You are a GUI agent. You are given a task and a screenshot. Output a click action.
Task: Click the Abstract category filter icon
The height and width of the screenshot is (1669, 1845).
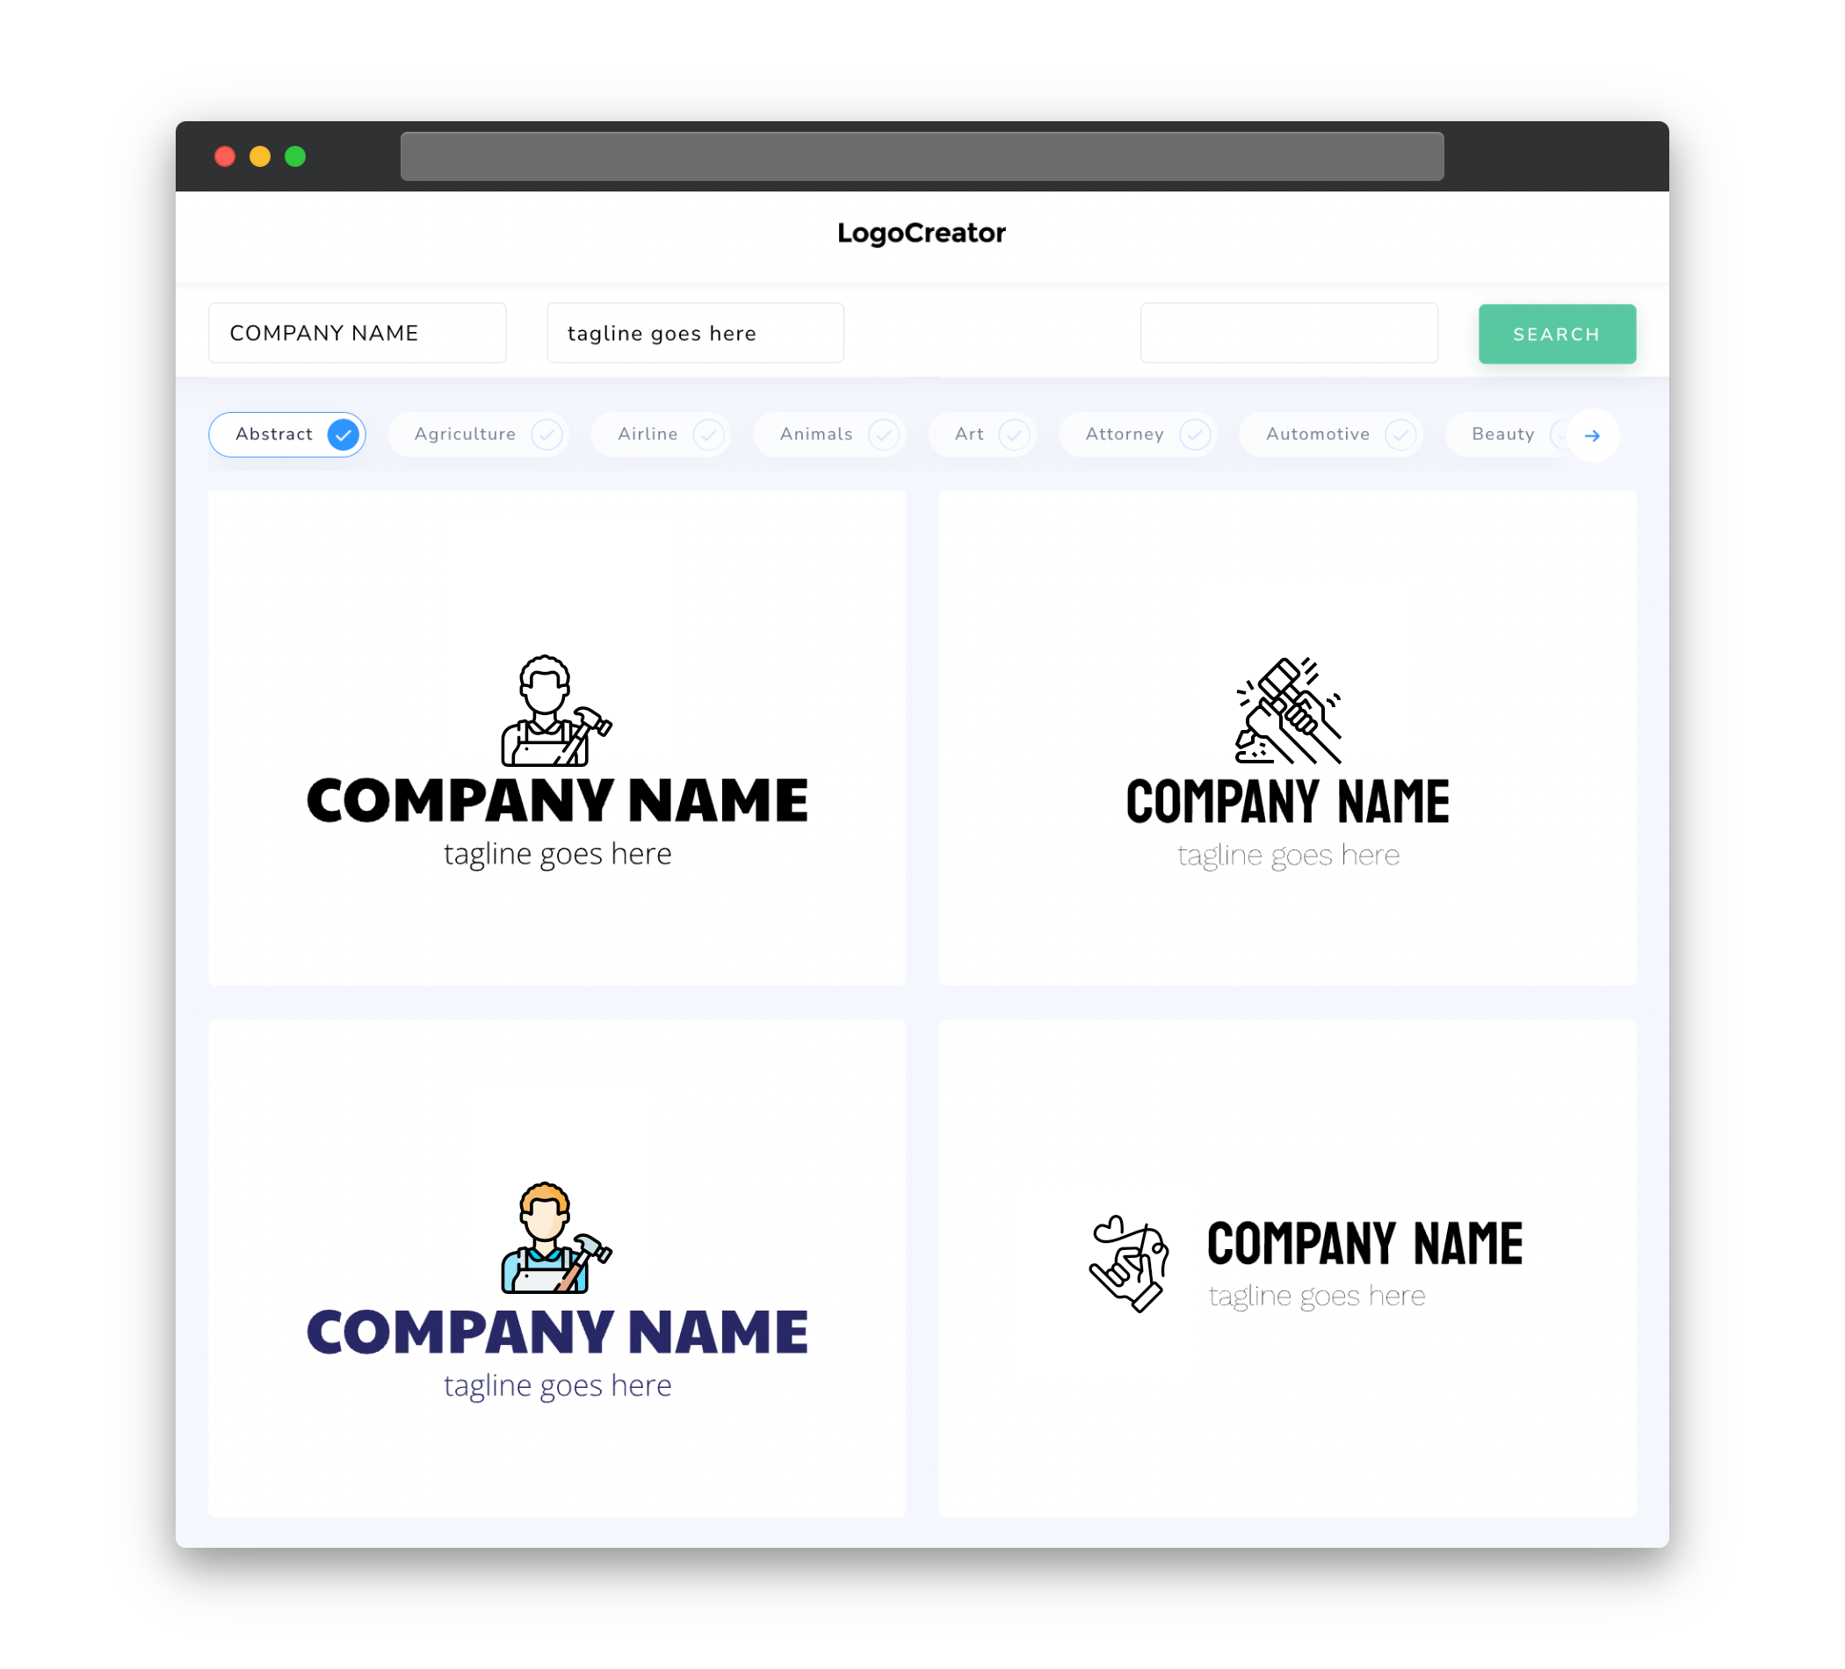click(x=343, y=434)
